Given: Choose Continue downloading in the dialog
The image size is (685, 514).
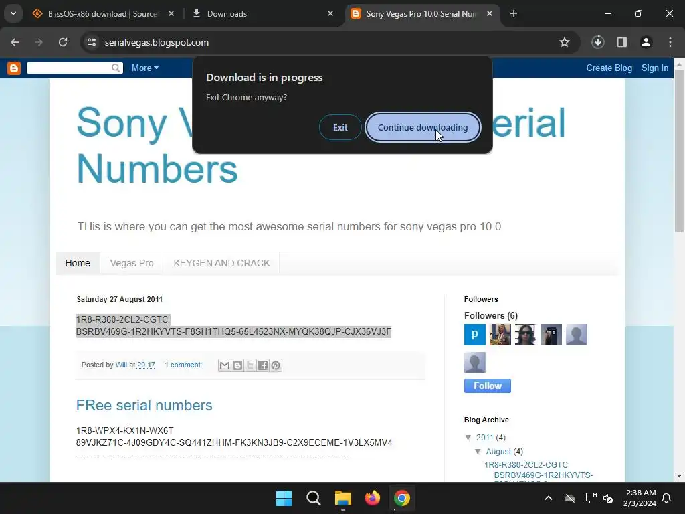Looking at the screenshot, I should 423,127.
